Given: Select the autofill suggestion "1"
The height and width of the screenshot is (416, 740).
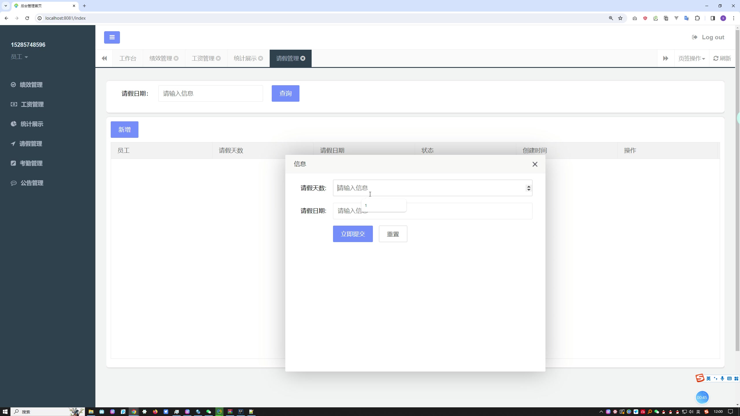Looking at the screenshot, I should [384, 205].
